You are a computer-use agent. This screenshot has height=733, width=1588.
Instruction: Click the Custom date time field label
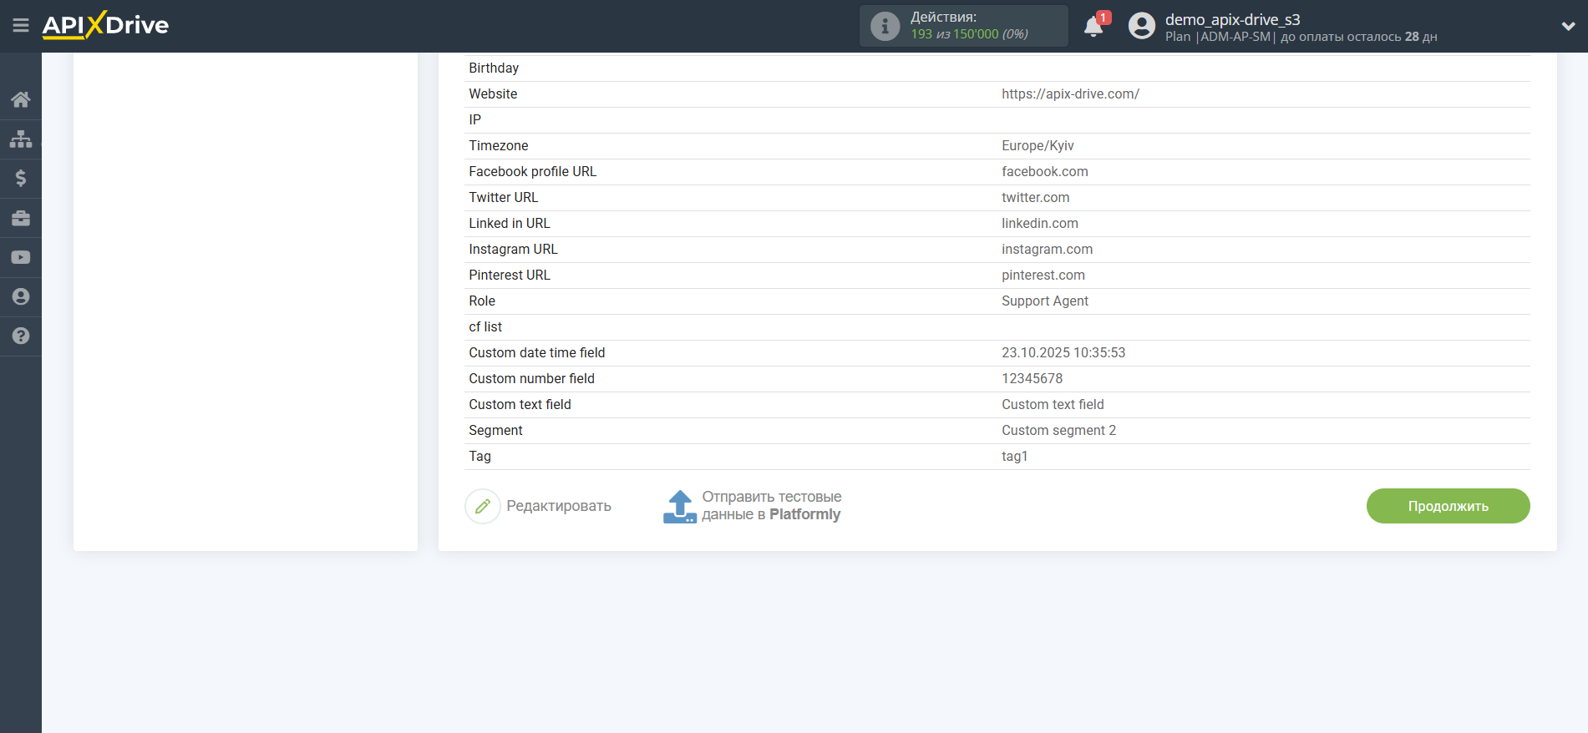[536, 353]
